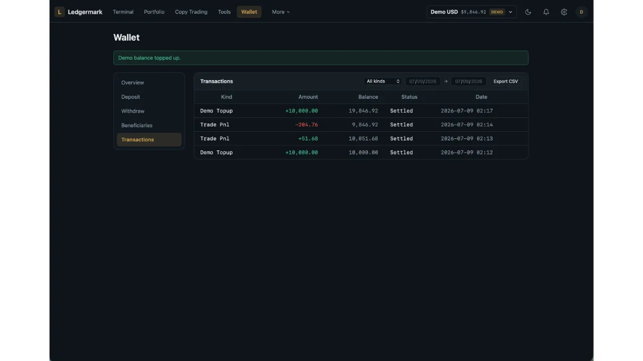Open user avatar D menu
This screenshot has height=361, width=643.
pos(582,12)
